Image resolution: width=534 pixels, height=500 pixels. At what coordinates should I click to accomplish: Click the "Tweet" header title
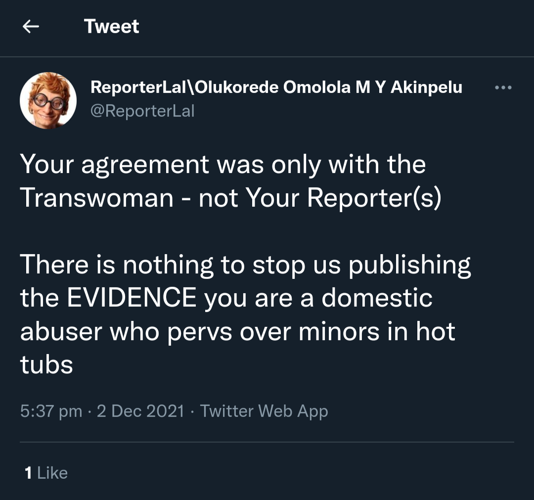pos(111,27)
